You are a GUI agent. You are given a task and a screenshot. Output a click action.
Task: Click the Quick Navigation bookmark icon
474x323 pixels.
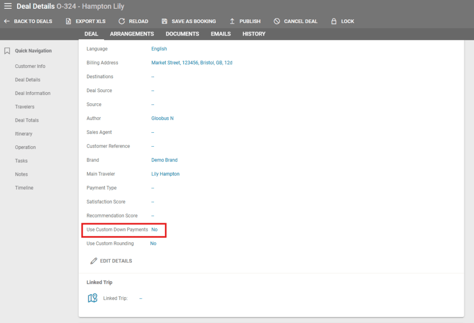pyautogui.click(x=7, y=51)
